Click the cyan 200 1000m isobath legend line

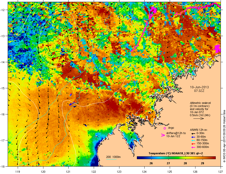click(111, 159)
